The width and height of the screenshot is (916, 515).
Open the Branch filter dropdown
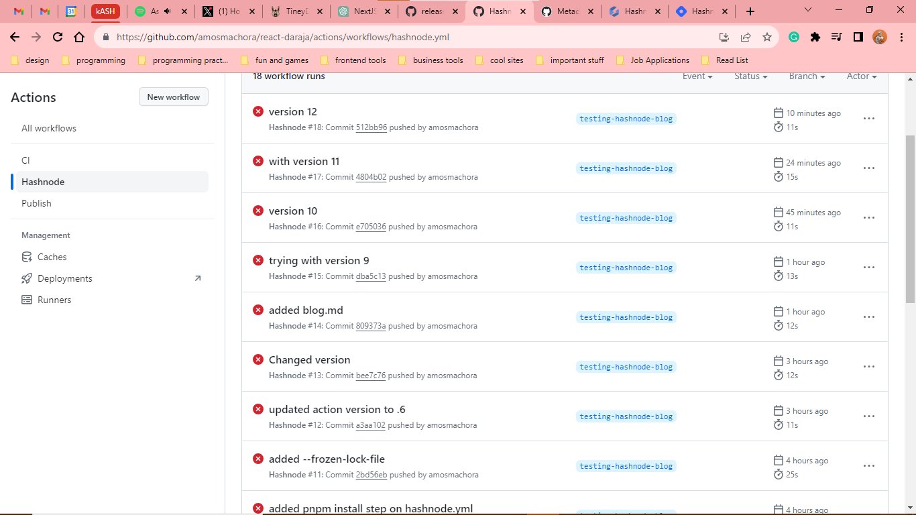(x=807, y=76)
